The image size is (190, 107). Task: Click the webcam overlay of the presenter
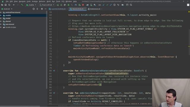[171, 93]
